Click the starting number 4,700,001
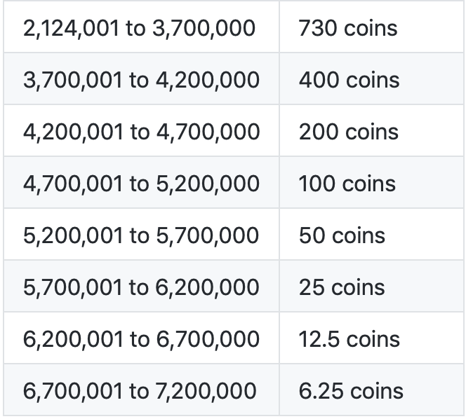The height and width of the screenshot is (419, 466). 73,184
